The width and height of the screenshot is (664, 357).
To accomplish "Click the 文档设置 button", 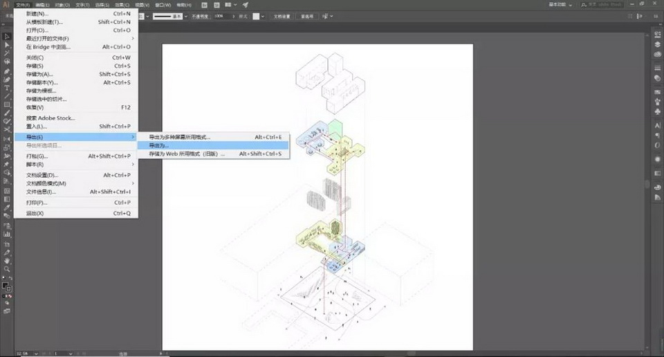I will 283,15.
